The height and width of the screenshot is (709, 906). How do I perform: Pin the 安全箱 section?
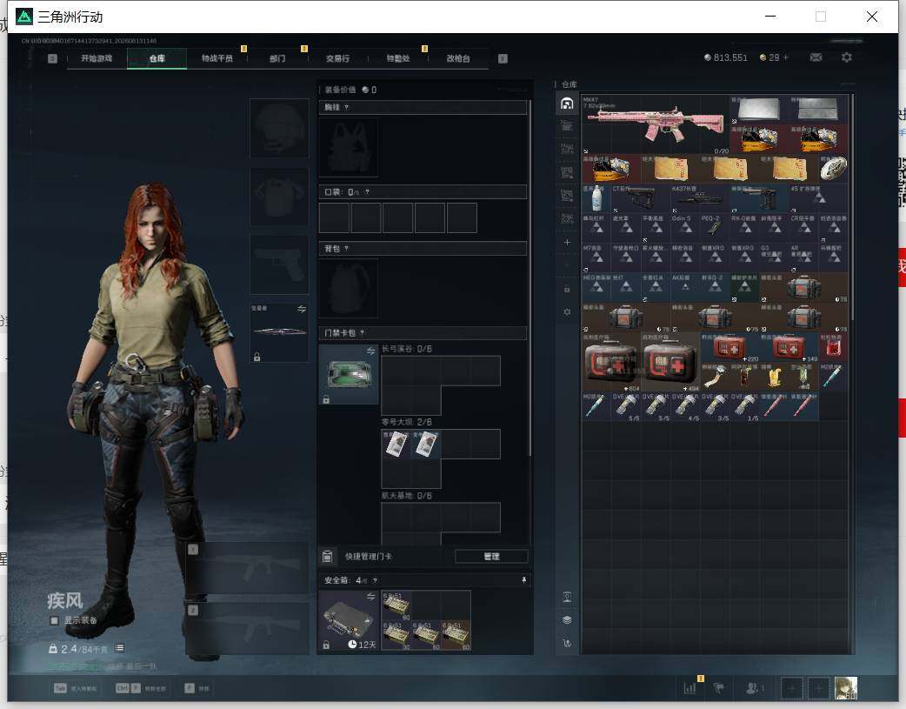point(524,580)
